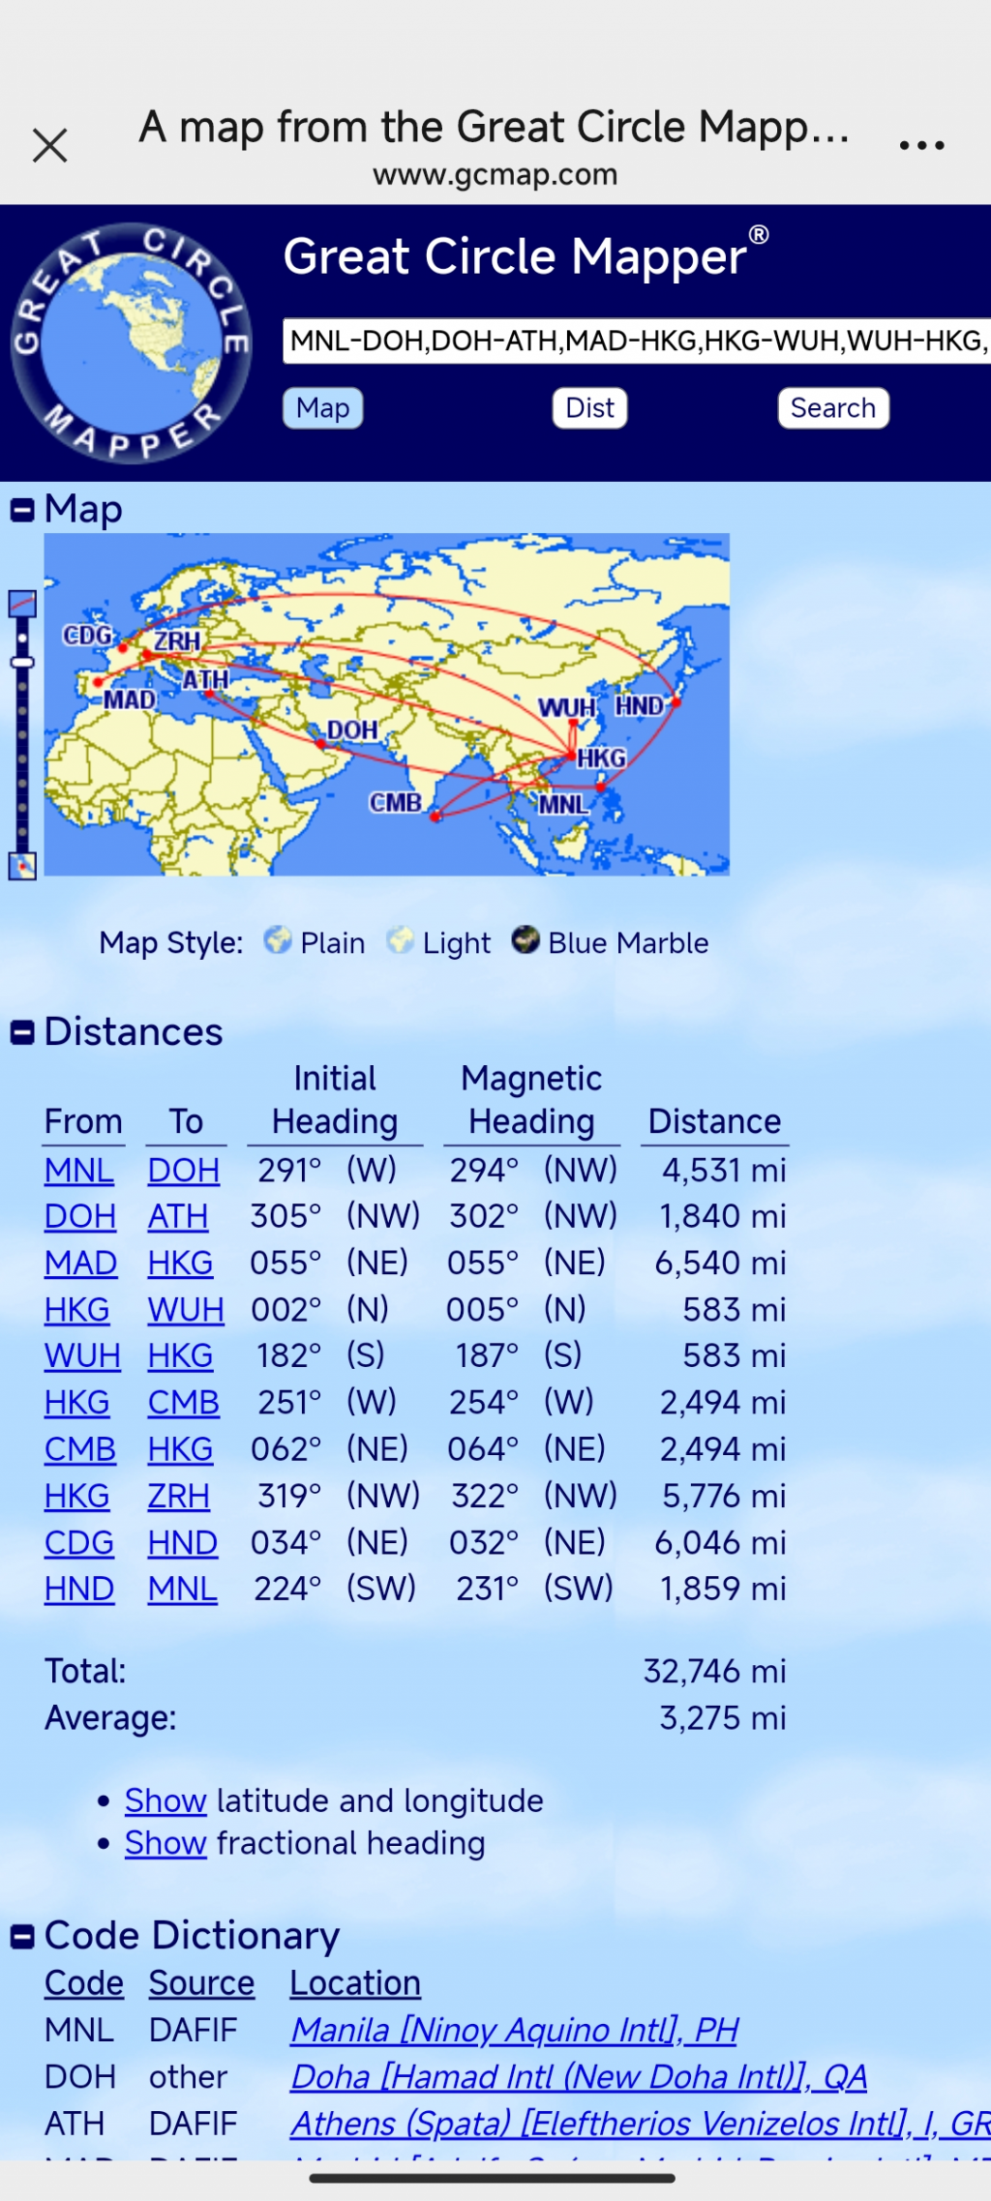The image size is (991, 2201).
Task: Click the zoom-out icon below the map slider
Action: (22, 866)
